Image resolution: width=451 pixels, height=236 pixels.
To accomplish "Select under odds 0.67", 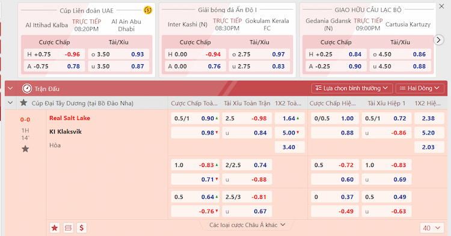I will pyautogui.click(x=247, y=211).
